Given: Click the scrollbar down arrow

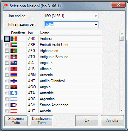Looking at the screenshot, I should point(122,110).
